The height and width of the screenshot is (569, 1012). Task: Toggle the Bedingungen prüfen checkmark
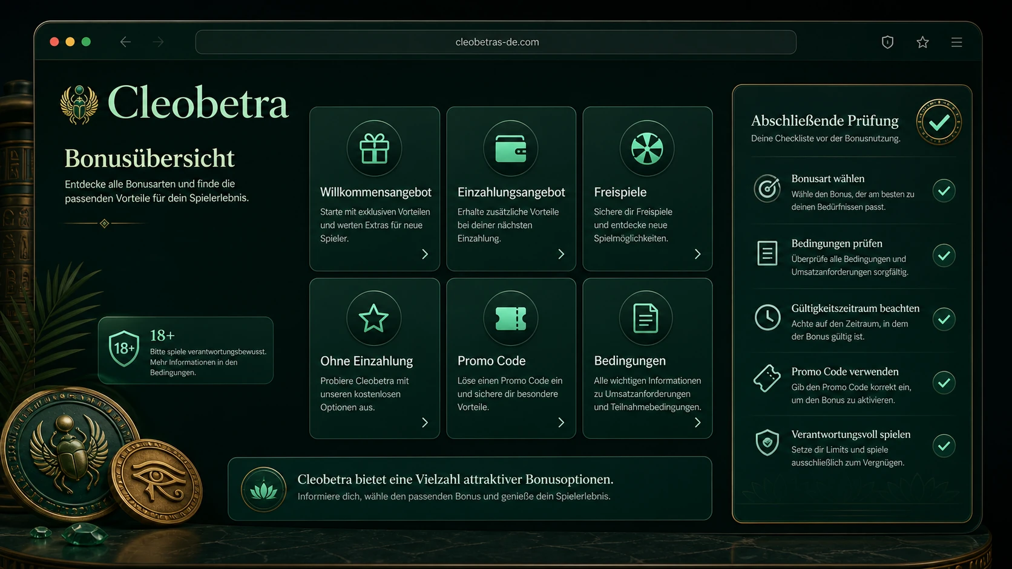(944, 255)
